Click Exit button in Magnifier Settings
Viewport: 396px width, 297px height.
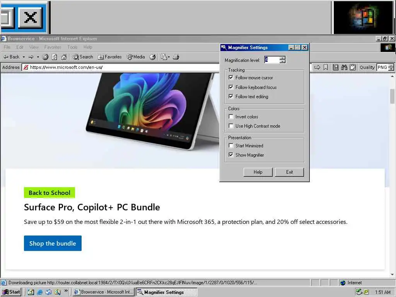pos(289,172)
